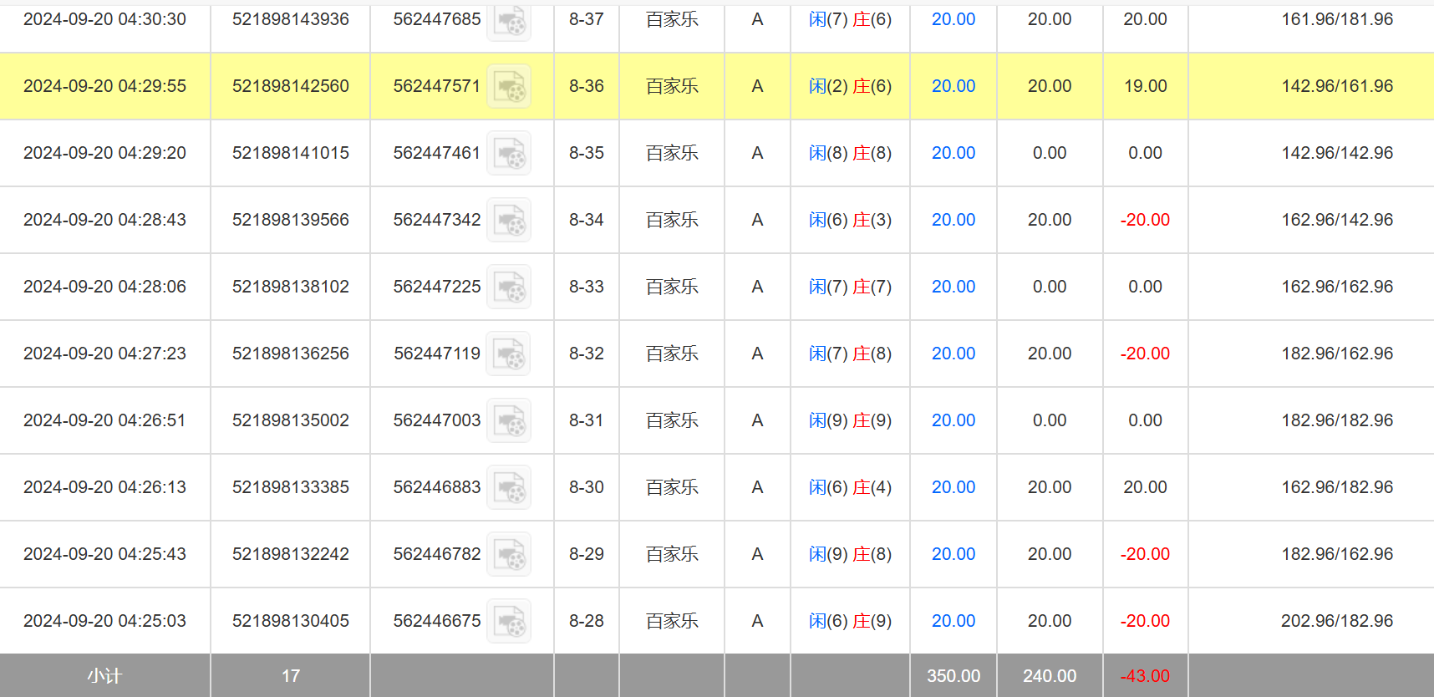Click the 小计 subtotal label
The height and width of the screenshot is (697, 1434).
pos(104,675)
